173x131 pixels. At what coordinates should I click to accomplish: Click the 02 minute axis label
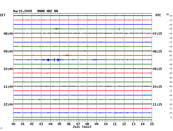coord(32,124)
